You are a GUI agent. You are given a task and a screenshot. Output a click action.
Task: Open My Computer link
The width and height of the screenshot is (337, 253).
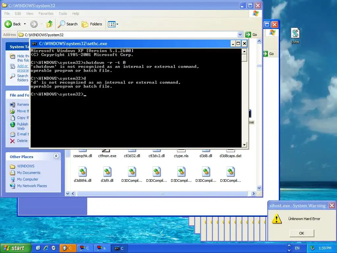pos(28,179)
